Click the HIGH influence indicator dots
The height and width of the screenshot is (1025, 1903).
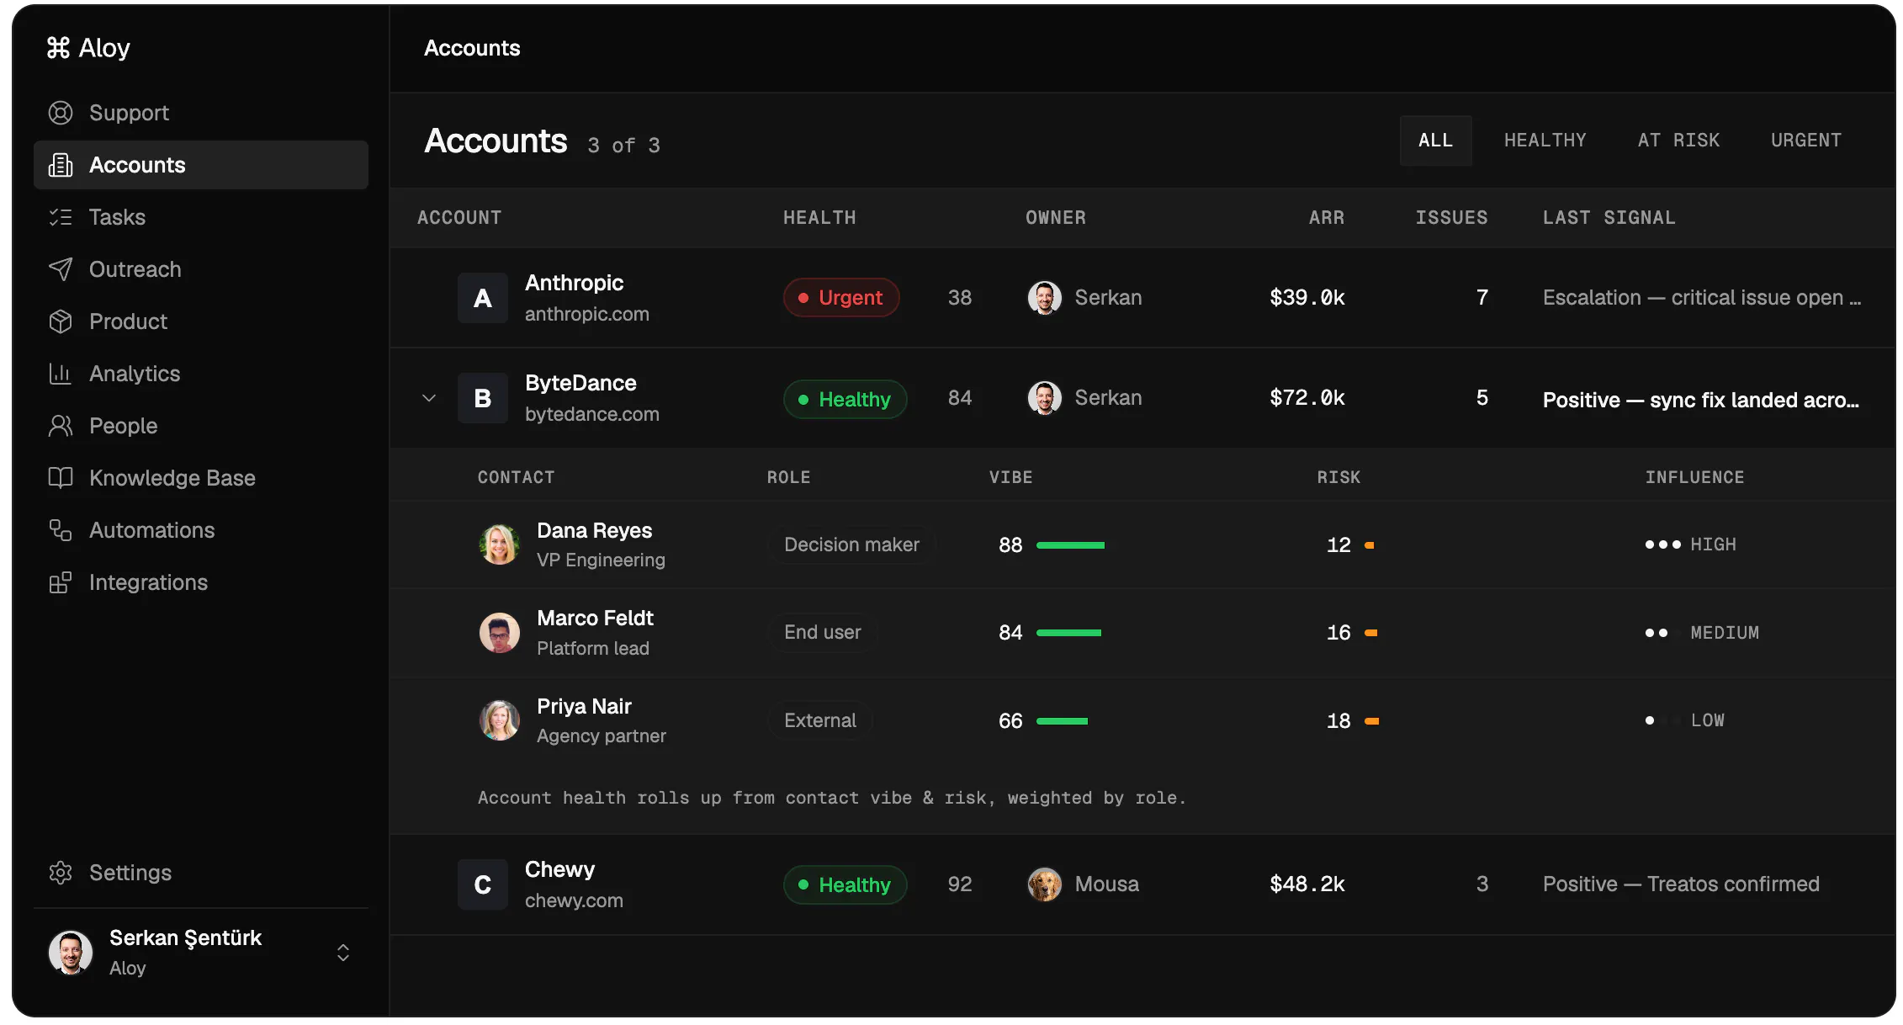click(x=1662, y=545)
